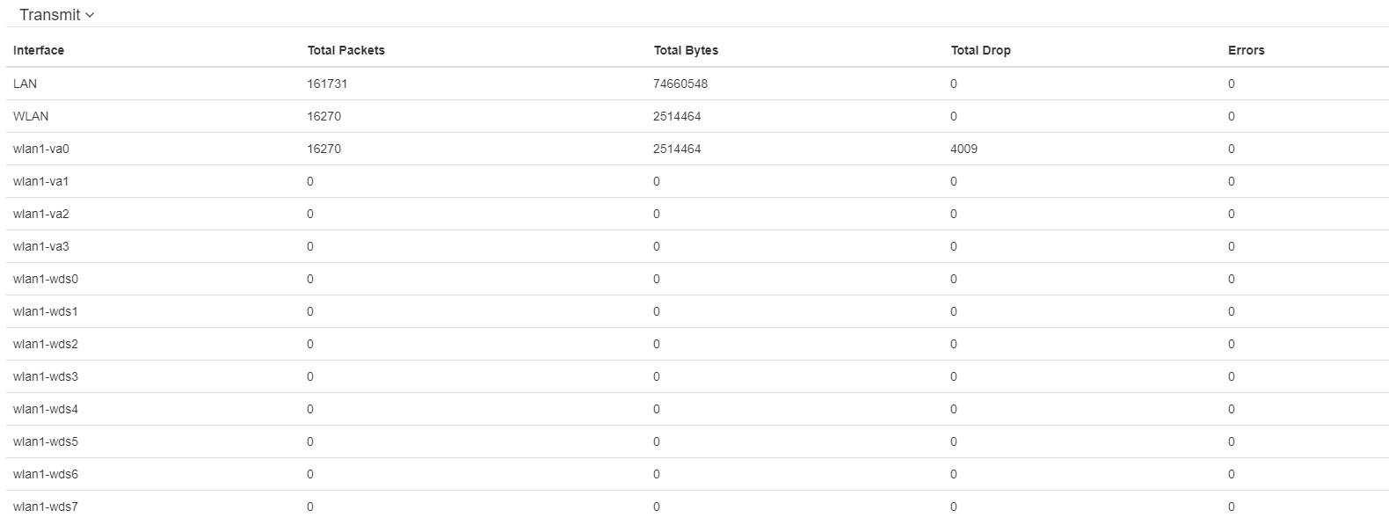Screen dimensions: 1389x525
Task: Select the wlan1-va1 interface row
Action: 41,181
